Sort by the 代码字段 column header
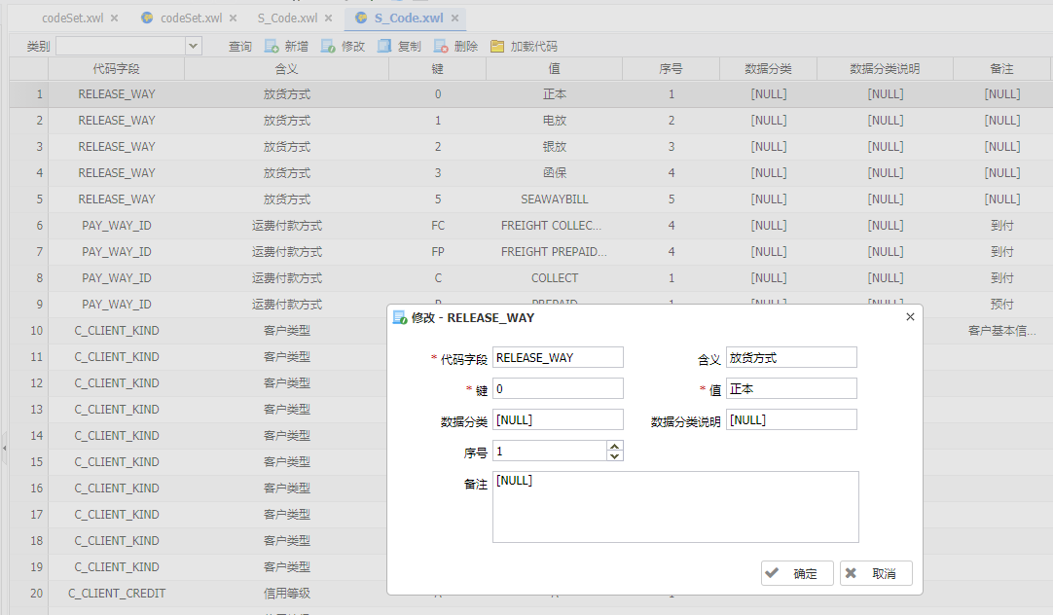This screenshot has height=615, width=1053. [116, 68]
